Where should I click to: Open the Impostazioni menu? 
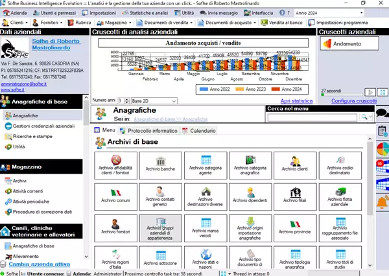point(99,13)
